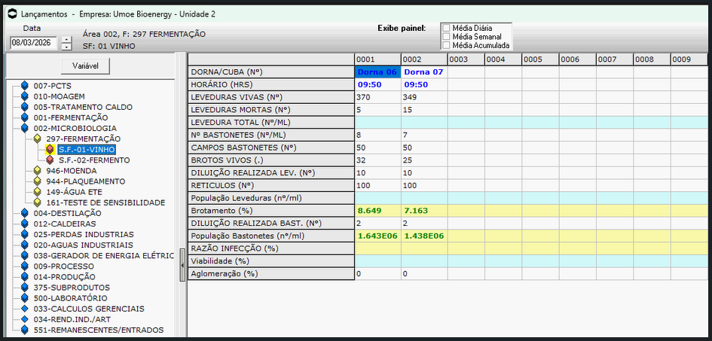Screen dimensions: 712x341
Task: Click the Brotamento value 8.649
Action: point(377,211)
